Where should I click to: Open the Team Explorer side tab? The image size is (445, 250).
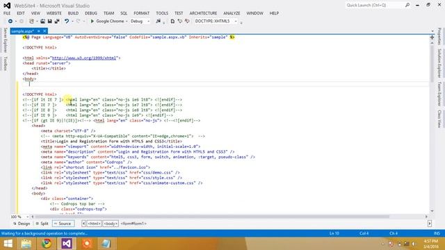pyautogui.click(x=439, y=94)
